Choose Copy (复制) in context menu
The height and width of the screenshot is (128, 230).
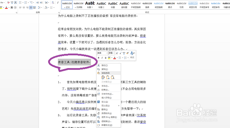109,69
